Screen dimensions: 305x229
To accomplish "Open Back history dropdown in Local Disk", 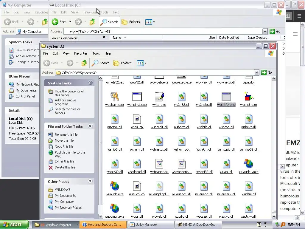I will point(70,22).
